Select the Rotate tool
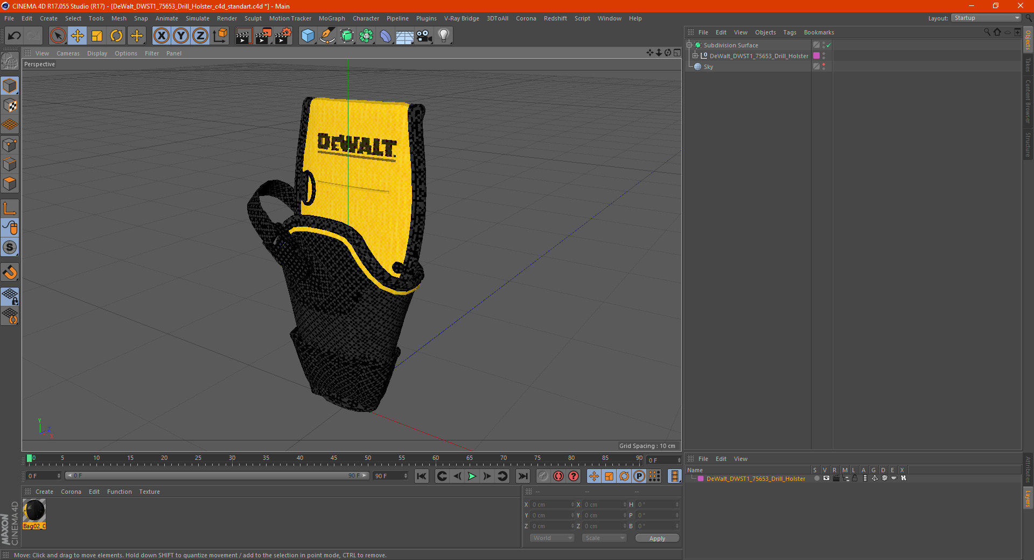The image size is (1034, 560). (x=116, y=36)
